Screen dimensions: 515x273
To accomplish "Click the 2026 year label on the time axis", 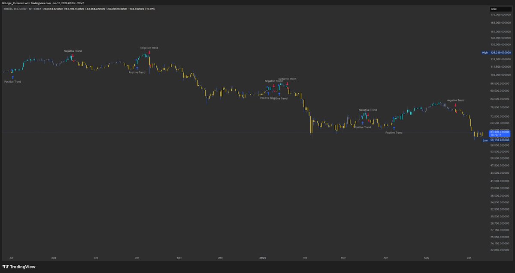I will (x=263, y=258).
